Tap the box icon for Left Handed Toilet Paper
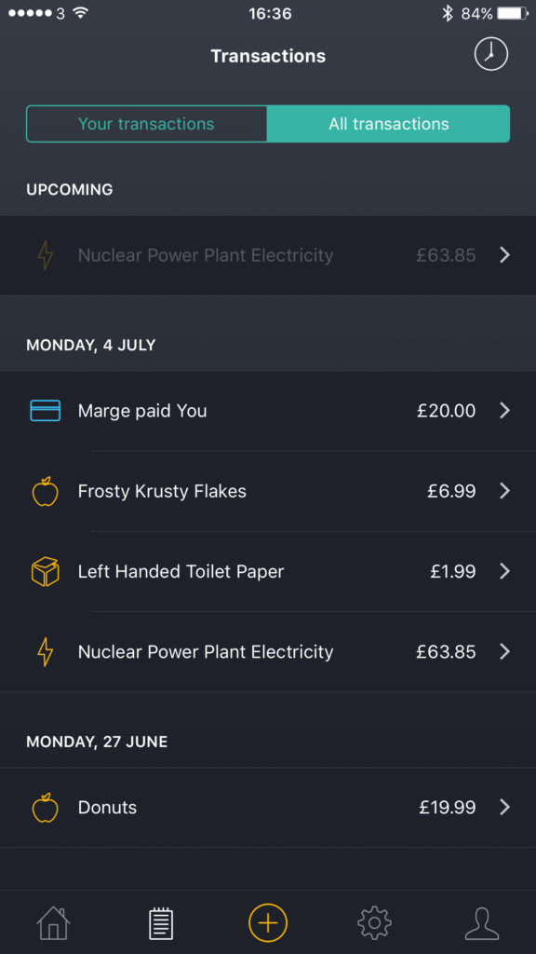 pos(46,571)
